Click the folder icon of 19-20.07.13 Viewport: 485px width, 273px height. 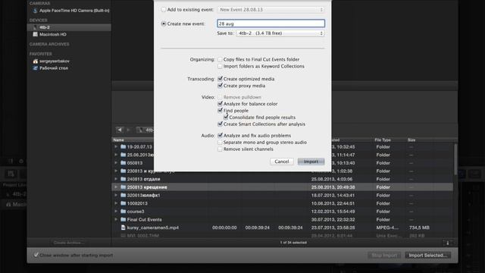pos(123,146)
